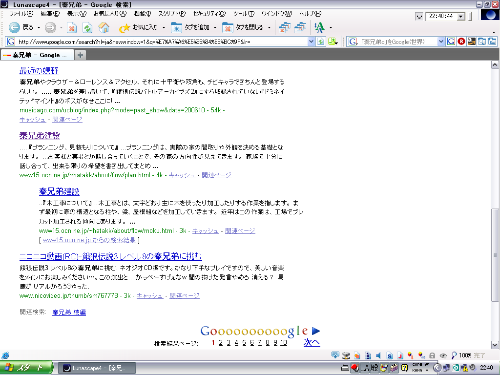Open the search box history dropdown
Viewport: 500px width, 375px height.
[441, 42]
